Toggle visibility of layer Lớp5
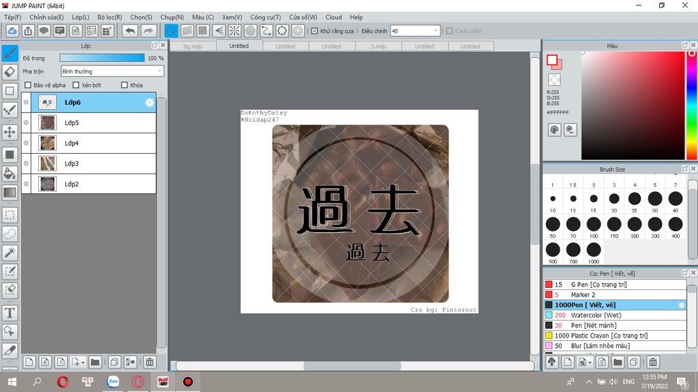This screenshot has width=698, height=392. click(27, 122)
